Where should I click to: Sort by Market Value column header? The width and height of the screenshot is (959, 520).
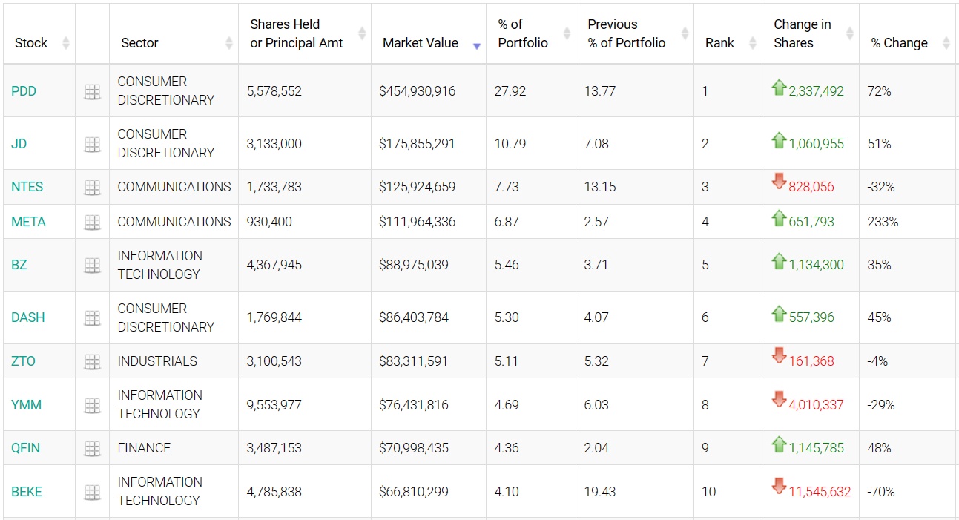(x=421, y=43)
